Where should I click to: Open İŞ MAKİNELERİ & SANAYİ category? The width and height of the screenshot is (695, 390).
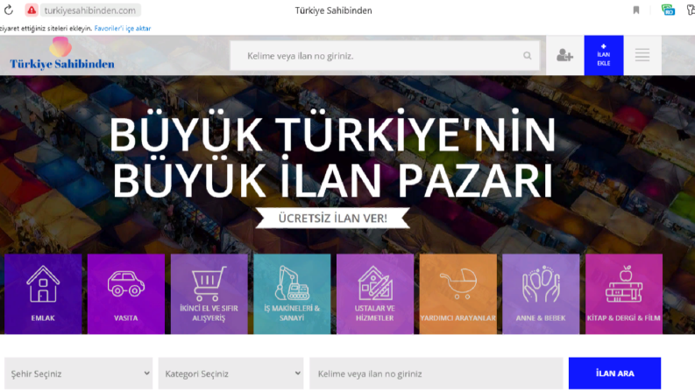[292, 294]
